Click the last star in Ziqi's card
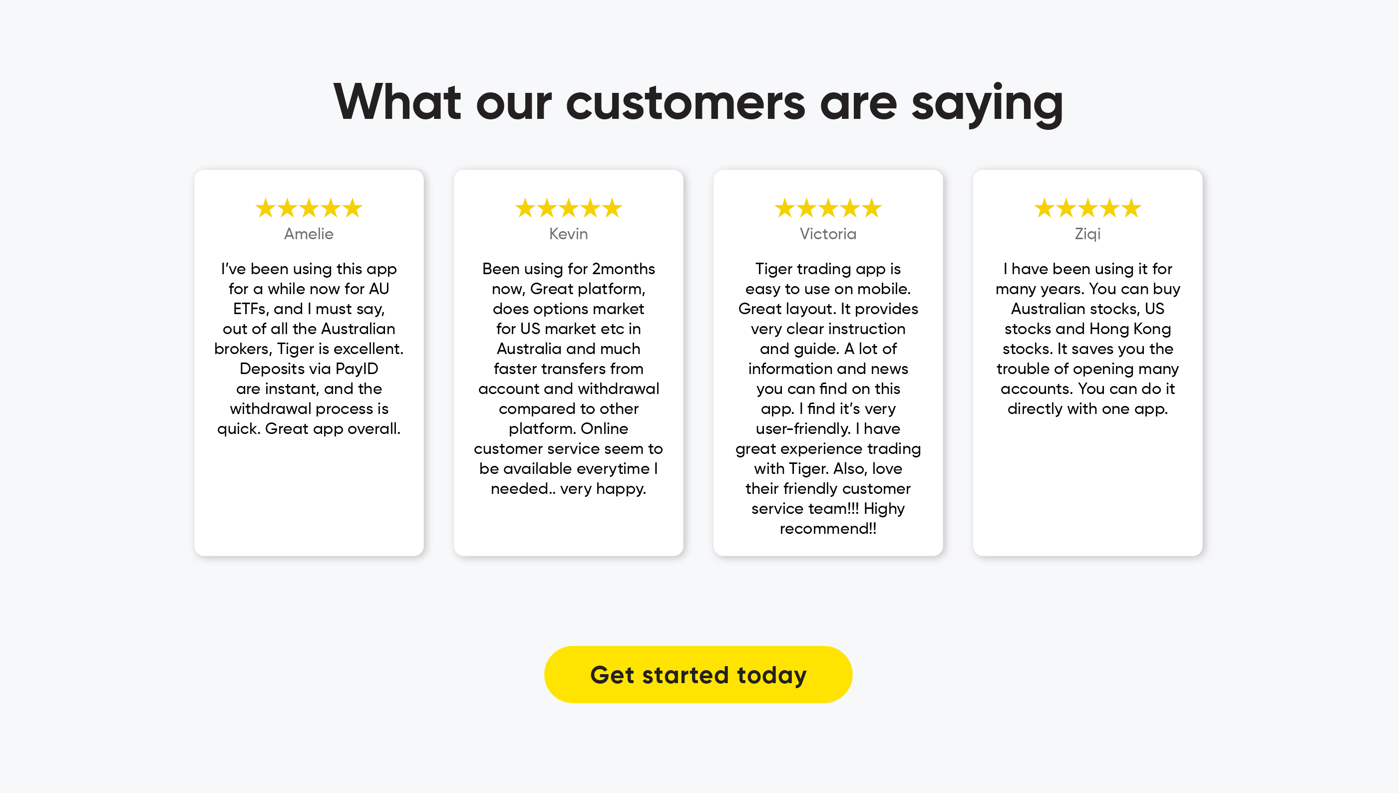 1131,208
